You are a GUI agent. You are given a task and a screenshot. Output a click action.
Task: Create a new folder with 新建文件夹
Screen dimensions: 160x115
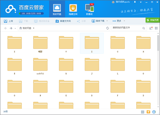click(x=63, y=21)
